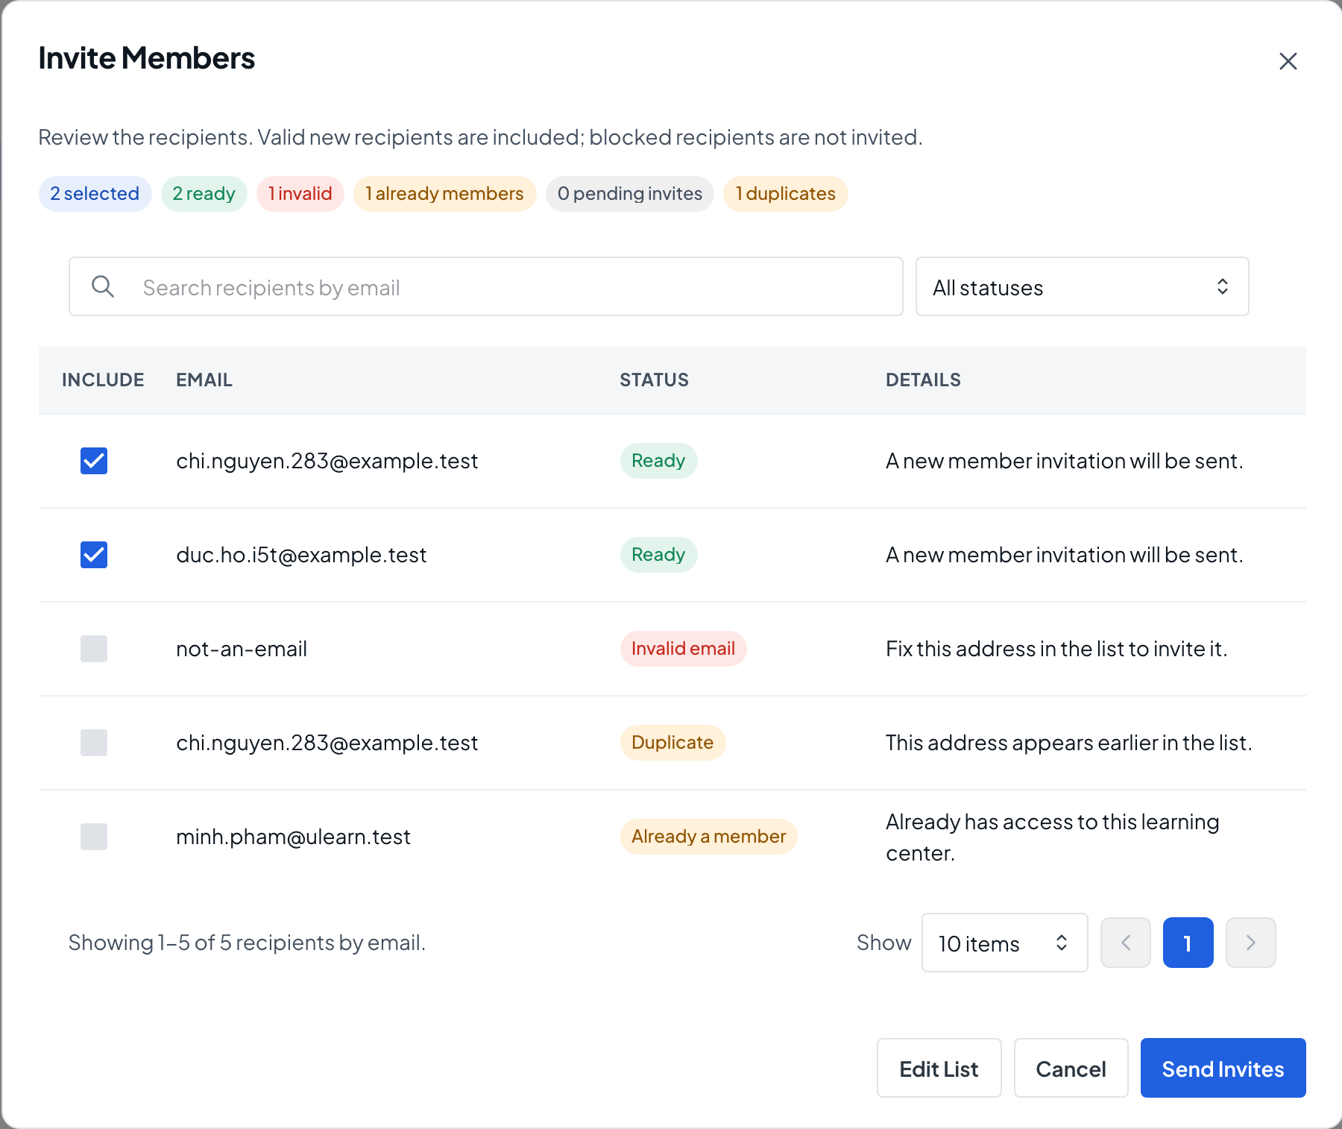1342x1129 pixels.
Task: Click the 1 invalid chip
Action: pos(300,194)
